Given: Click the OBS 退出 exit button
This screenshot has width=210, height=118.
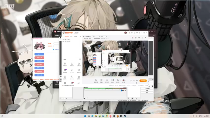Looking at the screenshot, I should (x=147, y=93).
